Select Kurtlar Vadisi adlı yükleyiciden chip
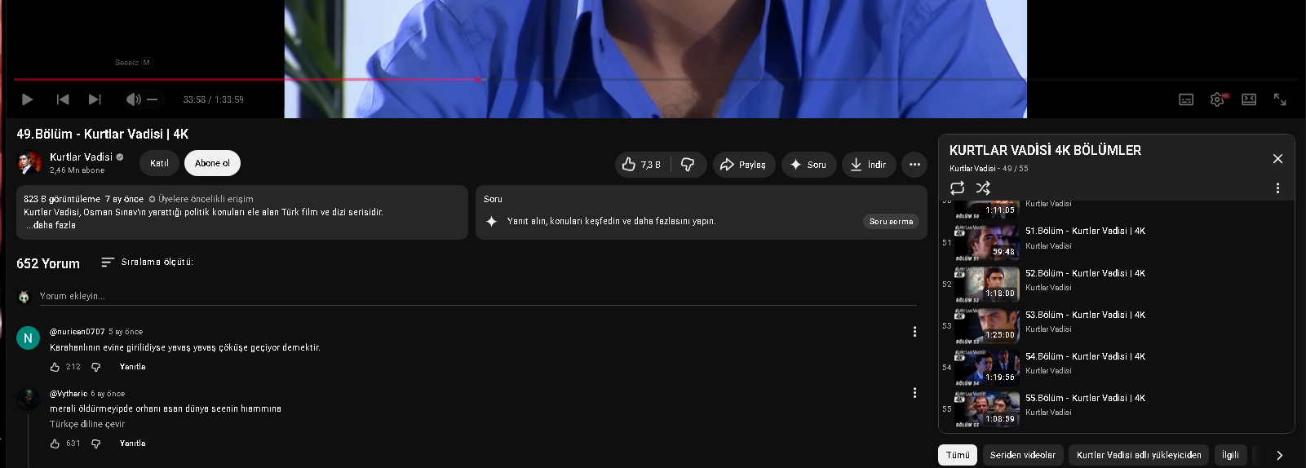This screenshot has width=1306, height=468. click(1139, 455)
